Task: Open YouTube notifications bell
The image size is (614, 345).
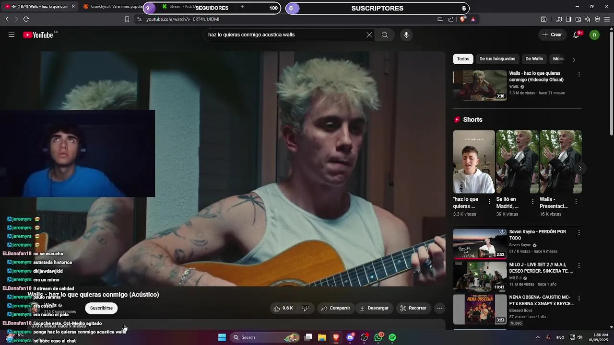Action: point(576,35)
